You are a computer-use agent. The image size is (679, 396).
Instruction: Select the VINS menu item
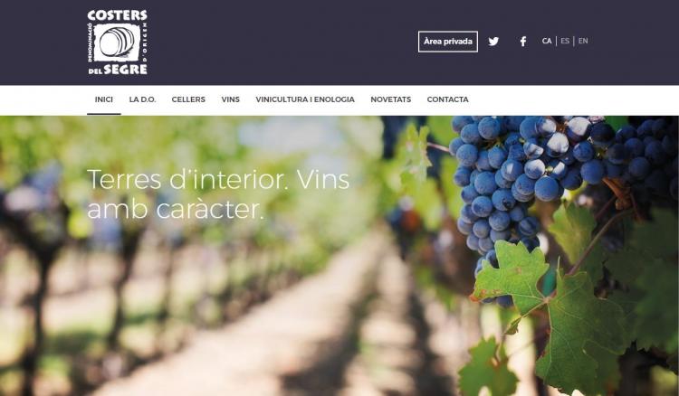(230, 99)
